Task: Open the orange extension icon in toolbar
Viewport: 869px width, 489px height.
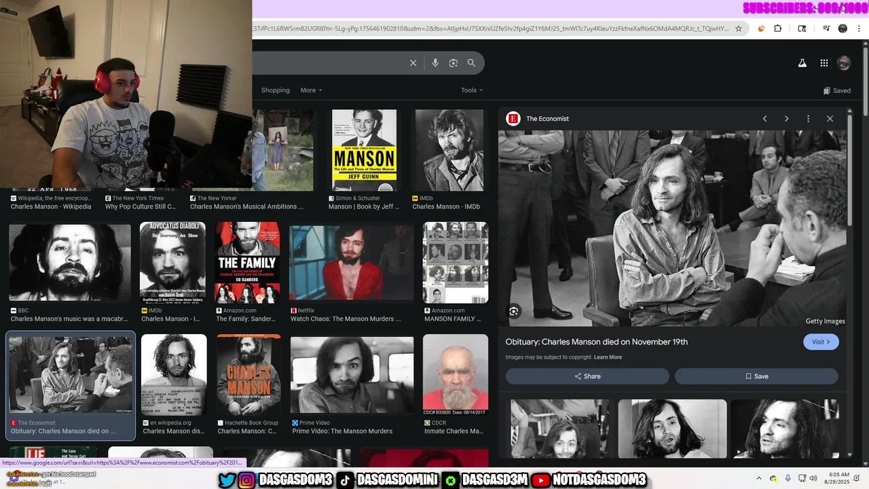Action: point(760,29)
